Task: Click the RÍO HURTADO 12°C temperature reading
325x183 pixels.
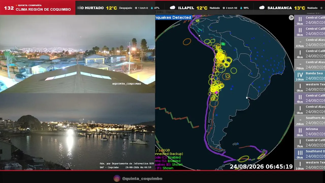Action: click(111, 8)
